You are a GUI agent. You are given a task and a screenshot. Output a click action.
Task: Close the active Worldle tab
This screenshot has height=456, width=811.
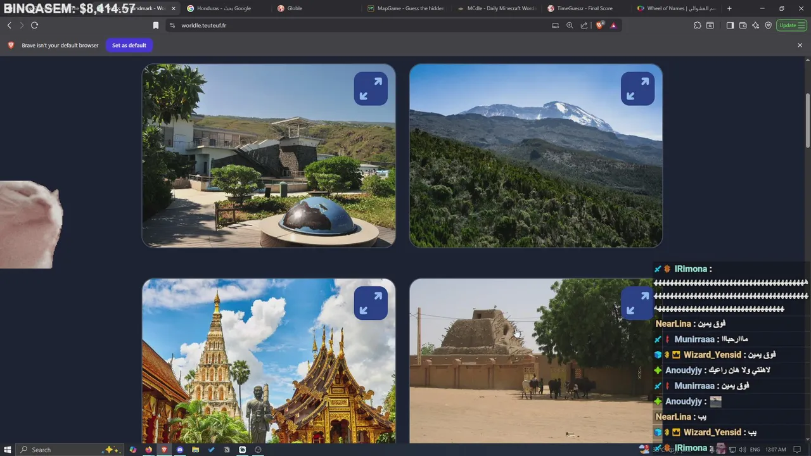[x=173, y=8]
